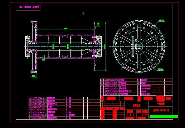The width and height of the screenshot is (185, 128).
Task: Click the ZG270-500 material cell in row 3
Action: 146,89
